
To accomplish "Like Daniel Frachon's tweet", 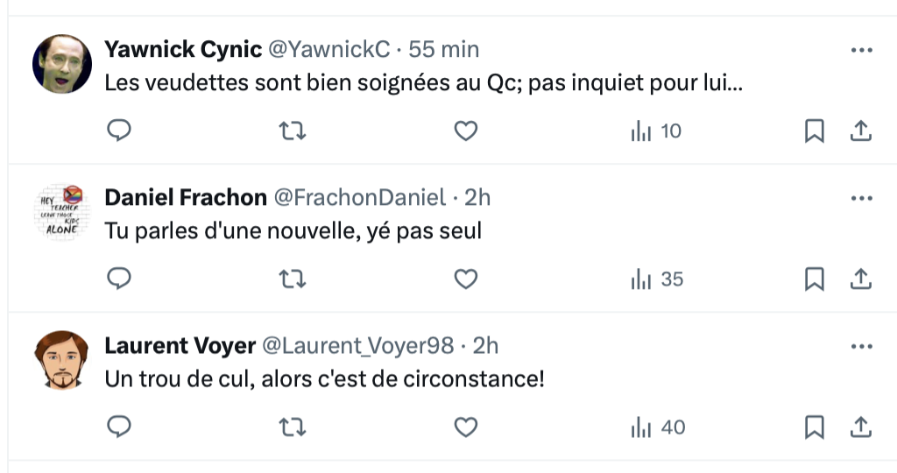I will click(466, 279).
